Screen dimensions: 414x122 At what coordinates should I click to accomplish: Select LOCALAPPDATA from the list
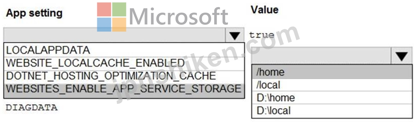124,50
